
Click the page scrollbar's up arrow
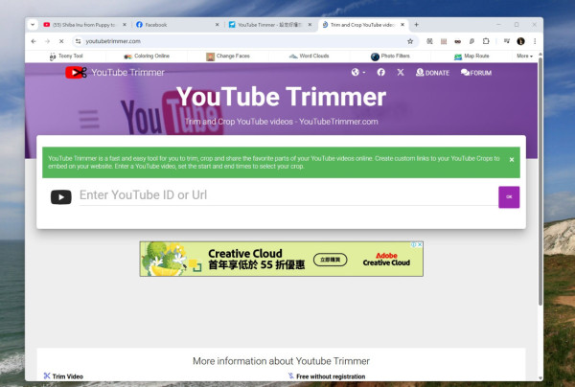pos(540,55)
